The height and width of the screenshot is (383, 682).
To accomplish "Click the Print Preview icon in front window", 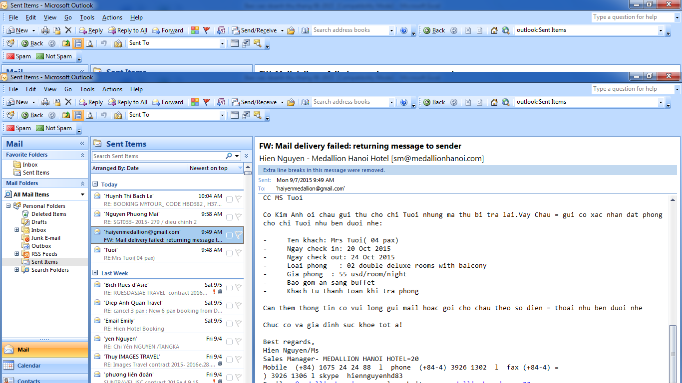I will click(x=89, y=115).
